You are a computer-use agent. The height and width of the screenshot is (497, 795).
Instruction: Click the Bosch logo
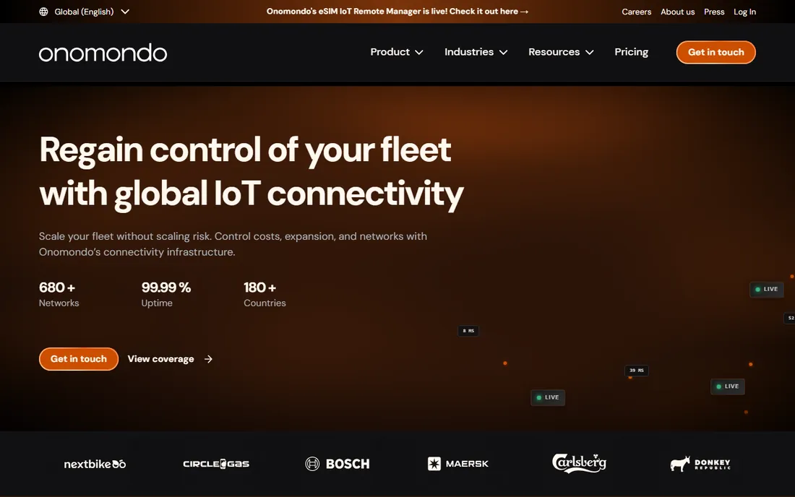338,464
